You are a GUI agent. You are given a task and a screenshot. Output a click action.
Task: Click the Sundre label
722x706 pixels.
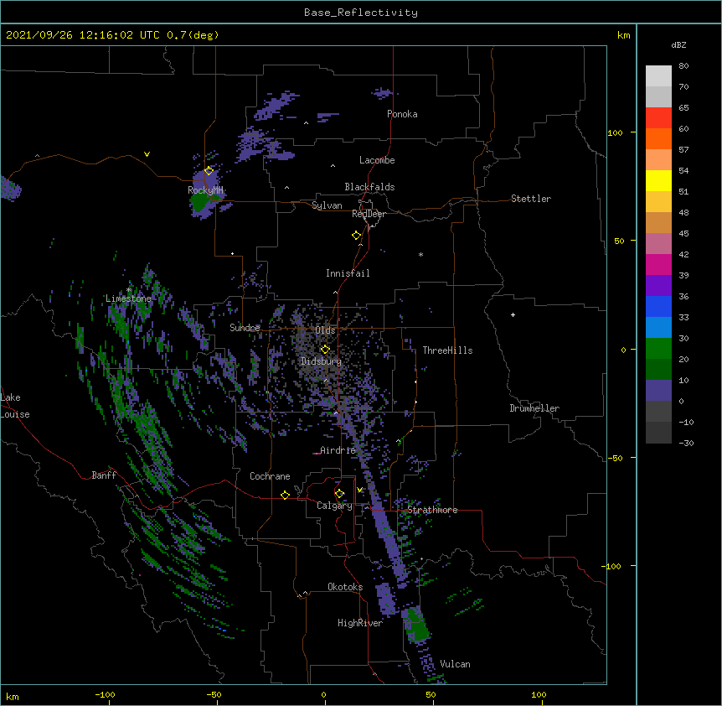[245, 328]
